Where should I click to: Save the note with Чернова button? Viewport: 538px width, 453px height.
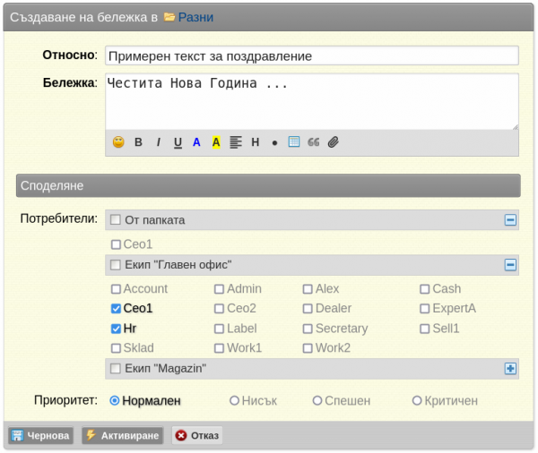click(40, 436)
